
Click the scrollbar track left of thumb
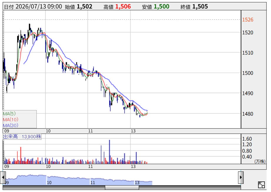click(x=54, y=188)
